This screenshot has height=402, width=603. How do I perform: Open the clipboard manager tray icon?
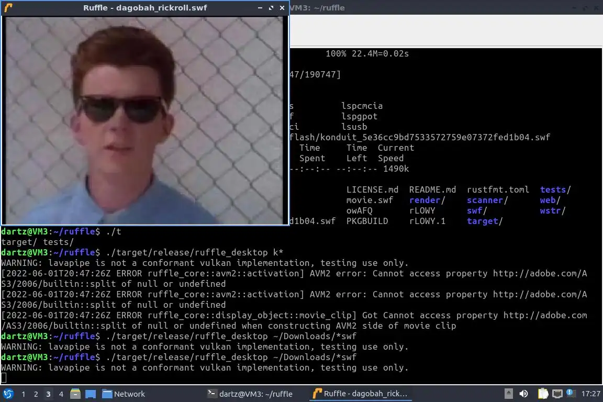click(x=543, y=394)
